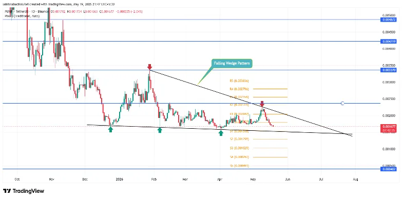Screen dimensions: 402x199
Task: Select the 0.000402 blue price label
Action: (x=388, y=169)
